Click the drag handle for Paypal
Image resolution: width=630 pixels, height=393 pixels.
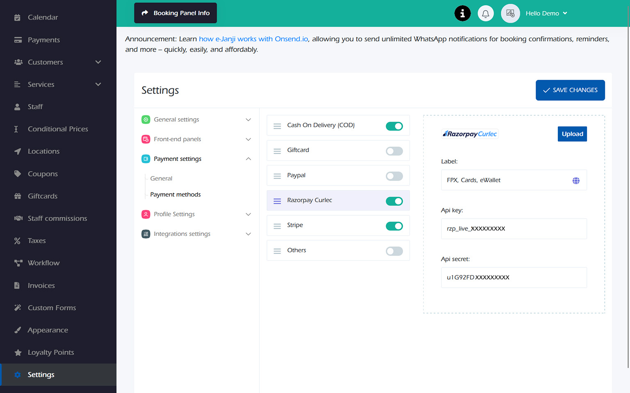point(277,176)
